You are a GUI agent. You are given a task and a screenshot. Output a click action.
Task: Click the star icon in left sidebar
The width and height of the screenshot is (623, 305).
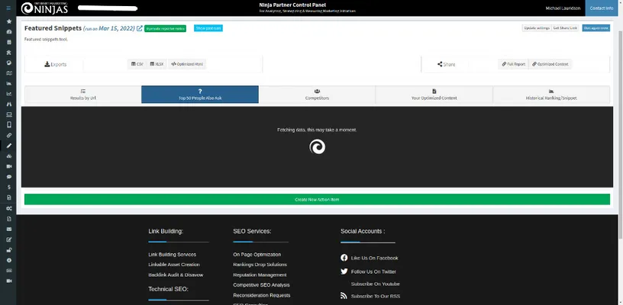[x=8, y=21]
